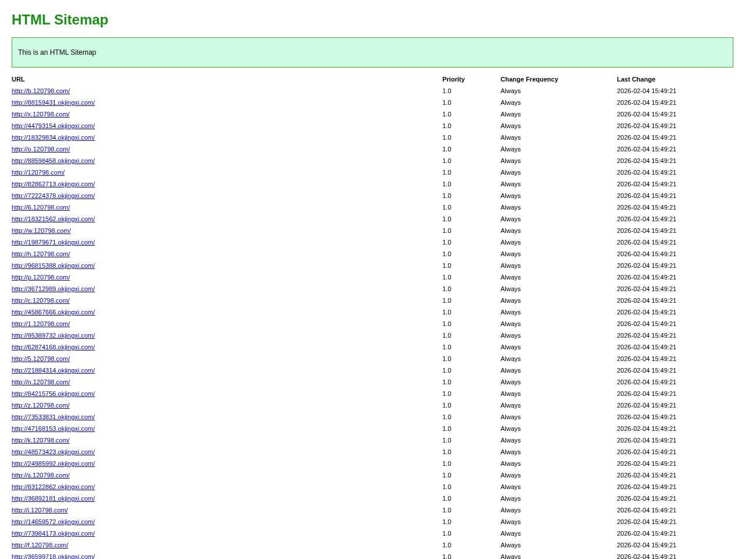Click link http://19879671.okjingxi.com/

(53, 242)
